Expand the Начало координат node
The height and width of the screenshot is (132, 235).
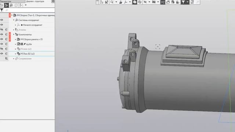(15, 25)
